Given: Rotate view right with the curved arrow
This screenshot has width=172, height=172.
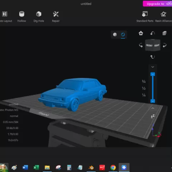Looking at the screenshot, I should (x=164, y=46).
